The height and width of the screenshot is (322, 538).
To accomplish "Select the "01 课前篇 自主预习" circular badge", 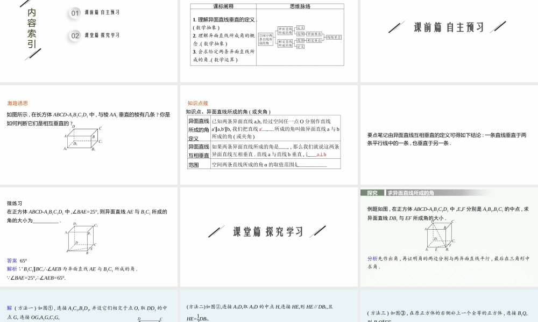I will [74, 13].
